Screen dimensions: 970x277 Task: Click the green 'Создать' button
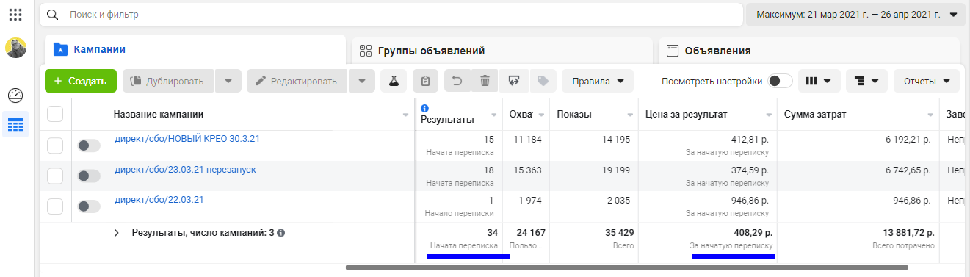[x=81, y=81]
